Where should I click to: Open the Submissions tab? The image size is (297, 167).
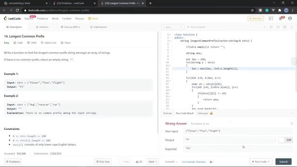(x=98, y=27)
